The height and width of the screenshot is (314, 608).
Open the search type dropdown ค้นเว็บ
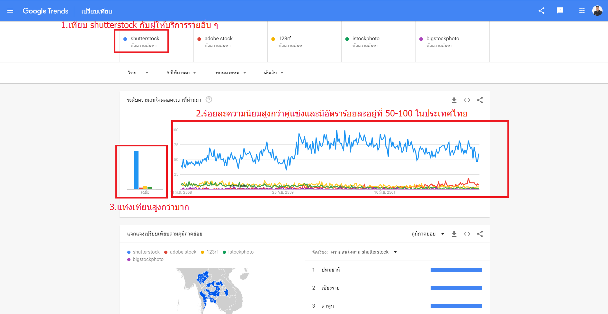pos(274,73)
